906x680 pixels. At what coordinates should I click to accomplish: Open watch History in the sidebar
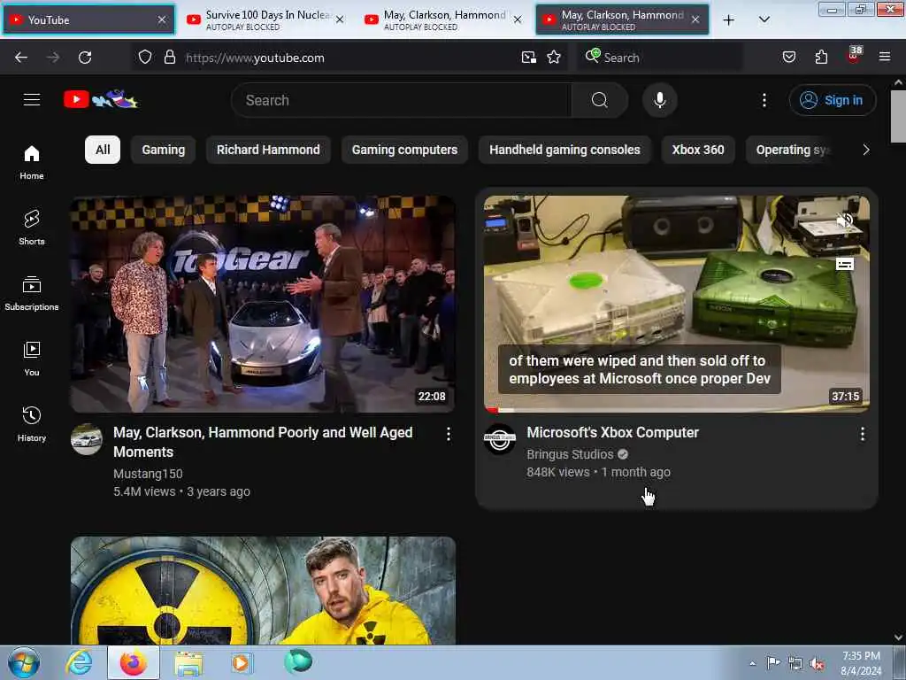click(x=32, y=424)
